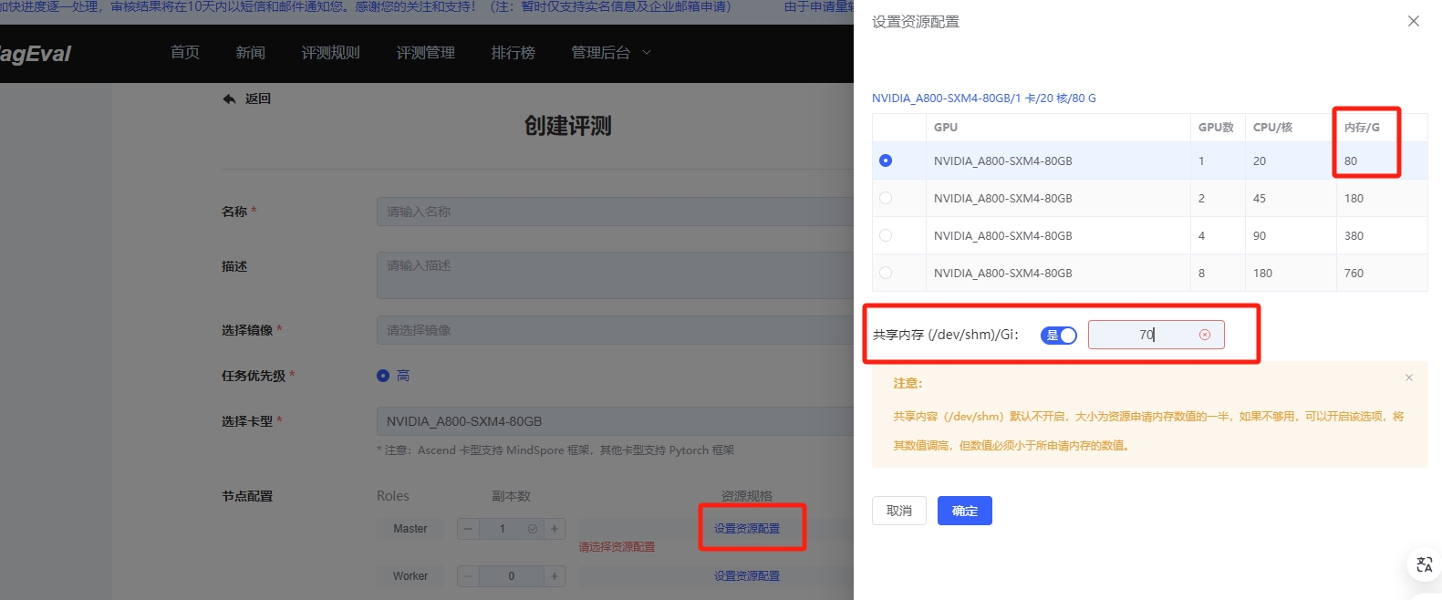This screenshot has width=1442, height=600.
Task: Decrease Master replica count with minus
Action: tap(468, 529)
